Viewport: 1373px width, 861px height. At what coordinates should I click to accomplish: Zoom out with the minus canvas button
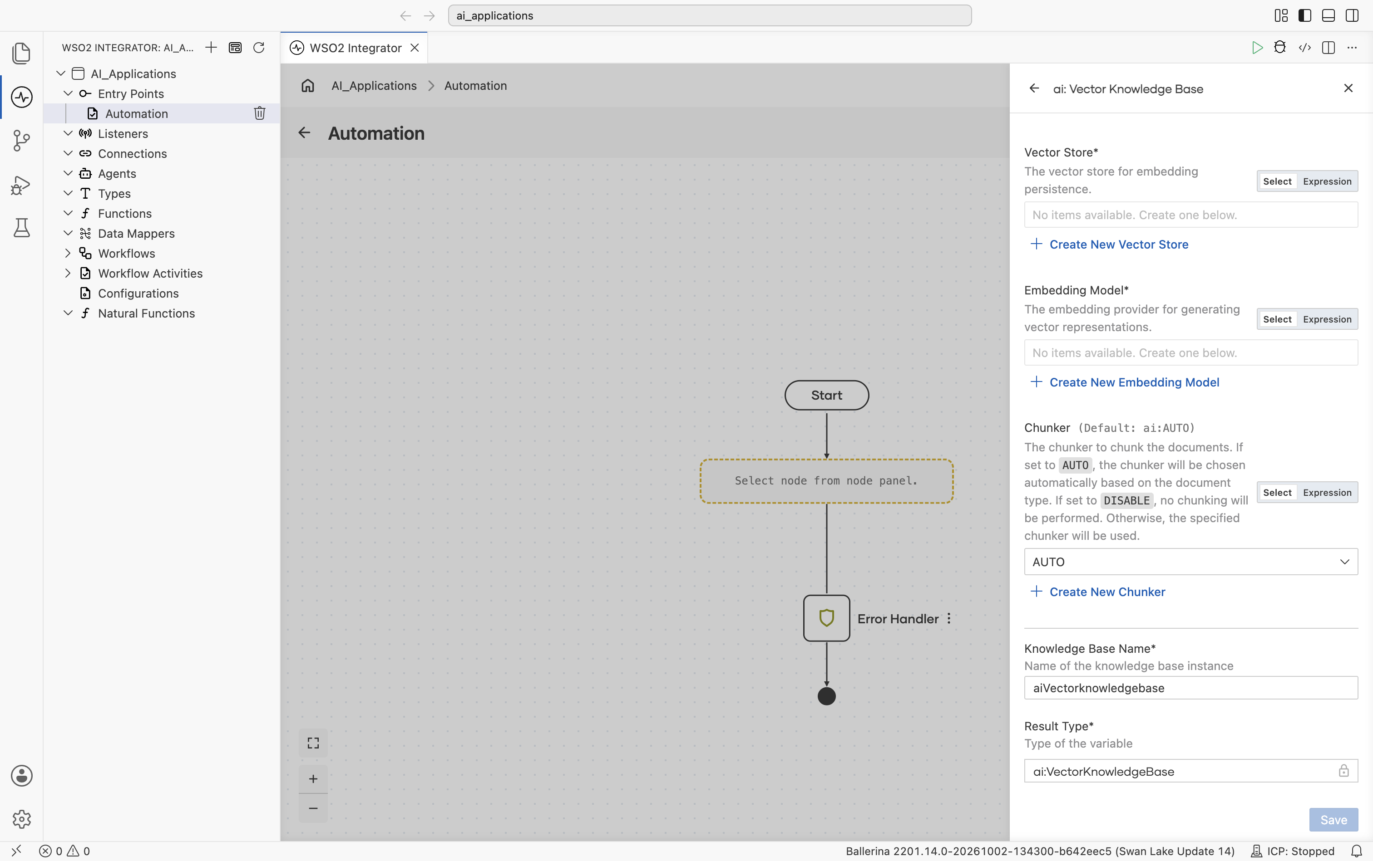(313, 808)
